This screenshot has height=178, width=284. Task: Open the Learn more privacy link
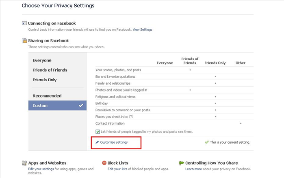pyautogui.click(x=193, y=169)
